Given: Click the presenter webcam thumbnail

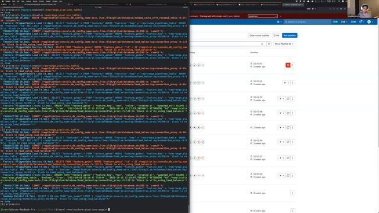Looking at the screenshot, I should tap(363, 9).
